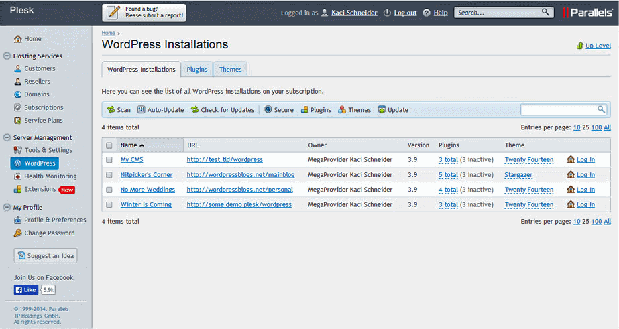This screenshot has height=329, width=619.
Task: Click the list search magnifier icon
Action: pyautogui.click(x=601, y=109)
